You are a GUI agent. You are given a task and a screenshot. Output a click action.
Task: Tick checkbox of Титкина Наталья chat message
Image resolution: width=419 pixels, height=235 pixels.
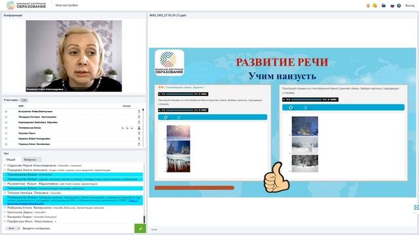coord(5,193)
